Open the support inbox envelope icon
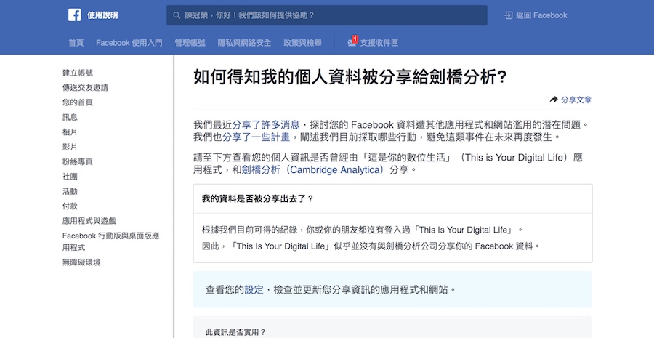Image resolution: width=654 pixels, height=338 pixels. click(352, 42)
